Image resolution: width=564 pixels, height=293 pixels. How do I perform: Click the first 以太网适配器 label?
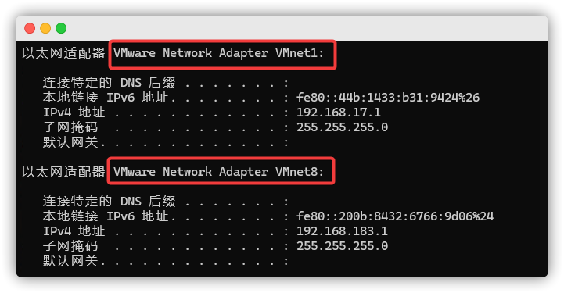63,53
